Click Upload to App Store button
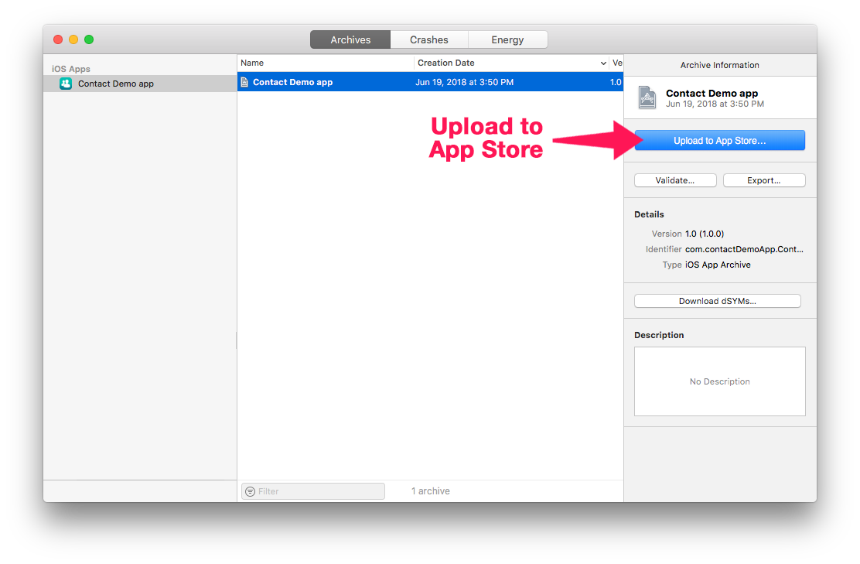 719,141
